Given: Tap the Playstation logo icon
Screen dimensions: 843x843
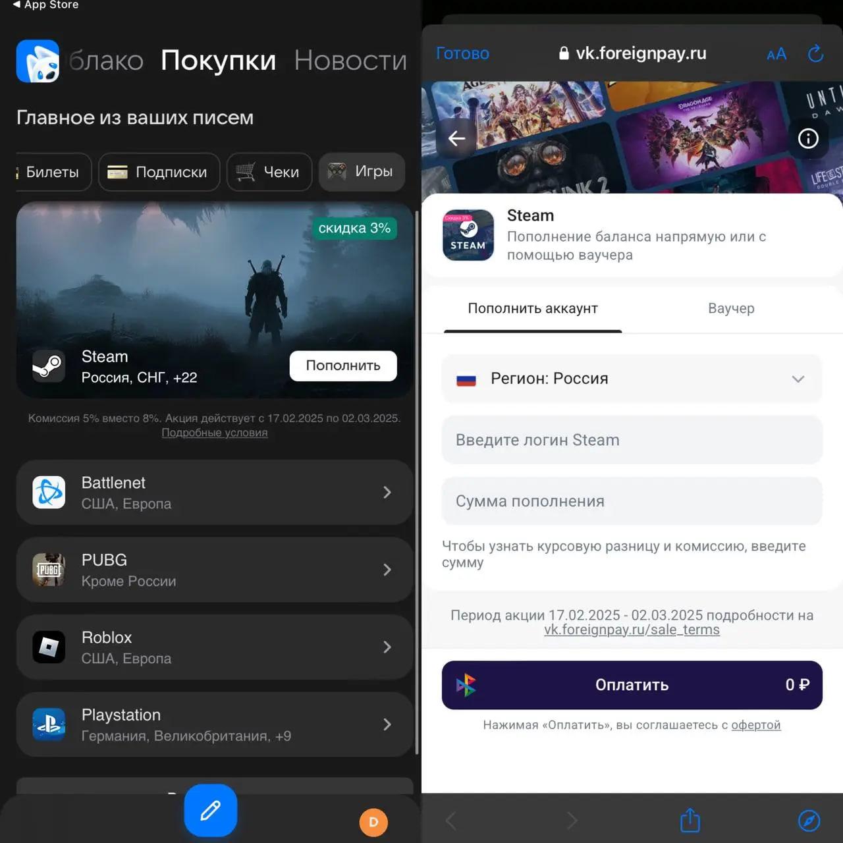Looking at the screenshot, I should (x=49, y=724).
